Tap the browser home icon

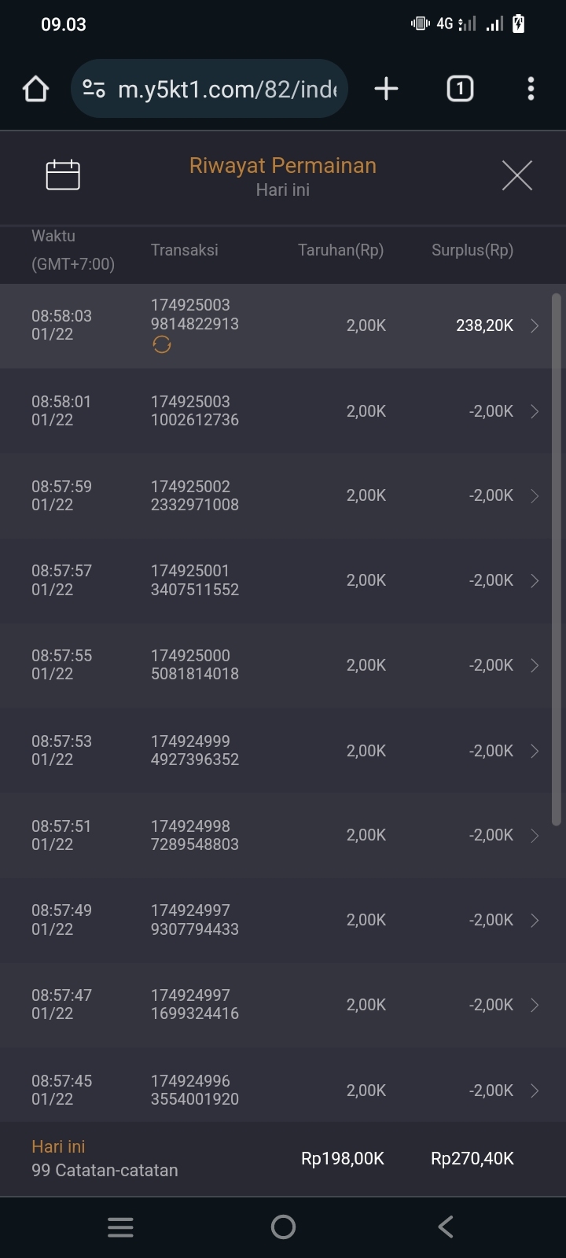35,89
